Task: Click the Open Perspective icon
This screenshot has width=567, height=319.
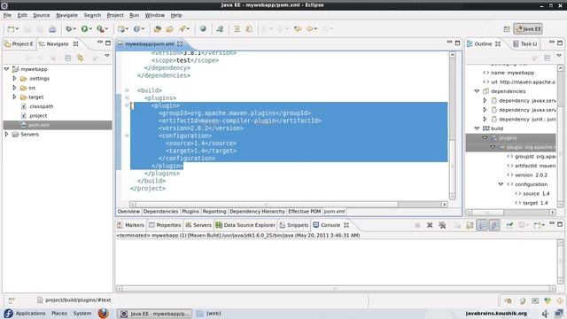Action: (x=507, y=29)
